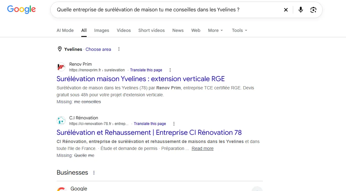The width and height of the screenshot is (346, 191).
Task: Click the Choose area link
Action: pyautogui.click(x=98, y=49)
